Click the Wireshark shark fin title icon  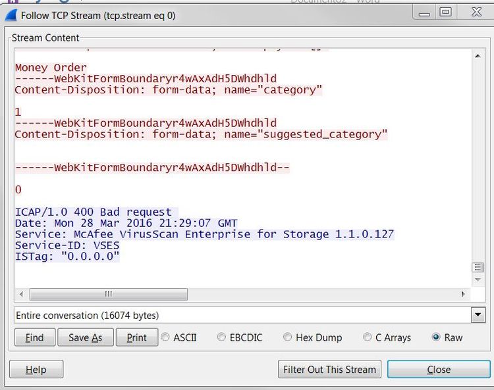[11, 15]
